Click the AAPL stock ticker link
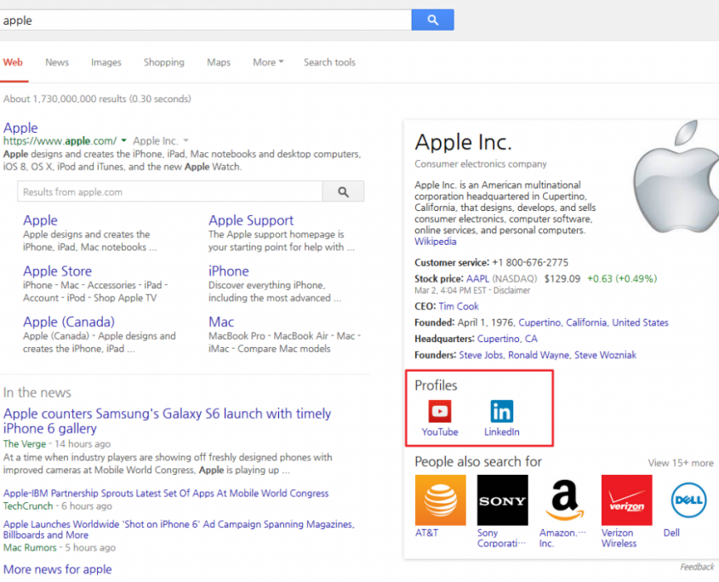Screen dimensions: 719x582 [x=477, y=278]
